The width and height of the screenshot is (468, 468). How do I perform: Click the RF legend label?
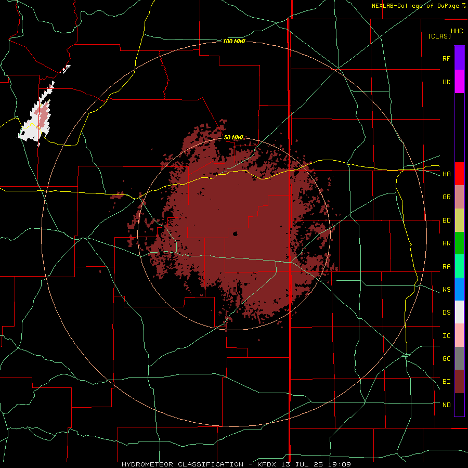(x=447, y=58)
